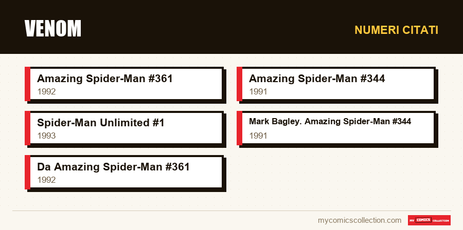This screenshot has width=463, height=230.
Task: Click year 1993 under Spider-Man Unlimited #1
Action: click(46, 136)
